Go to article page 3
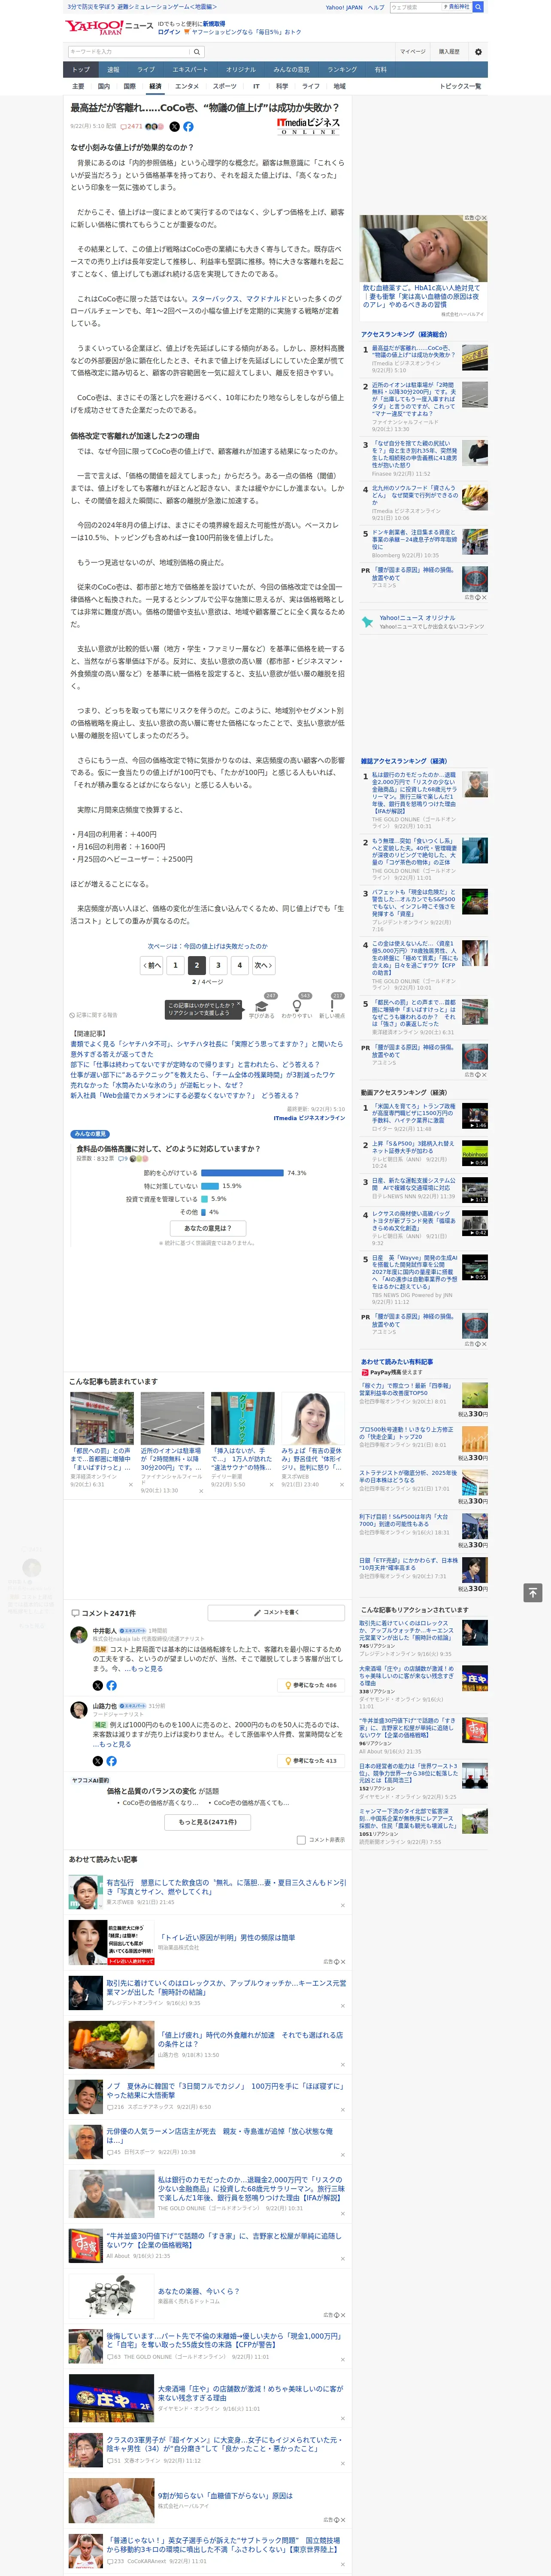The image size is (551, 2576). tap(218, 965)
